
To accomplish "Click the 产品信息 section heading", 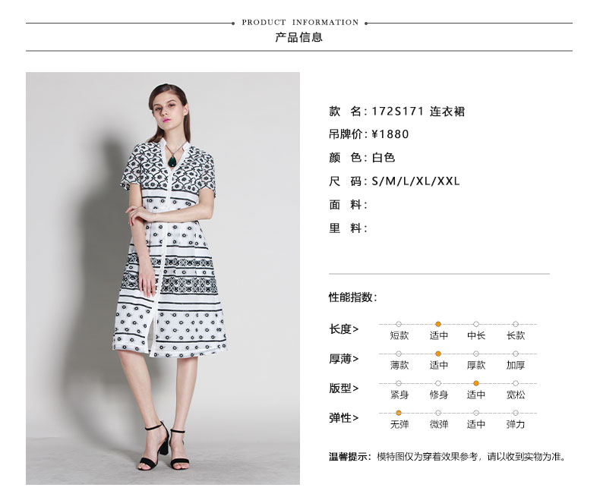I will [x=298, y=37].
